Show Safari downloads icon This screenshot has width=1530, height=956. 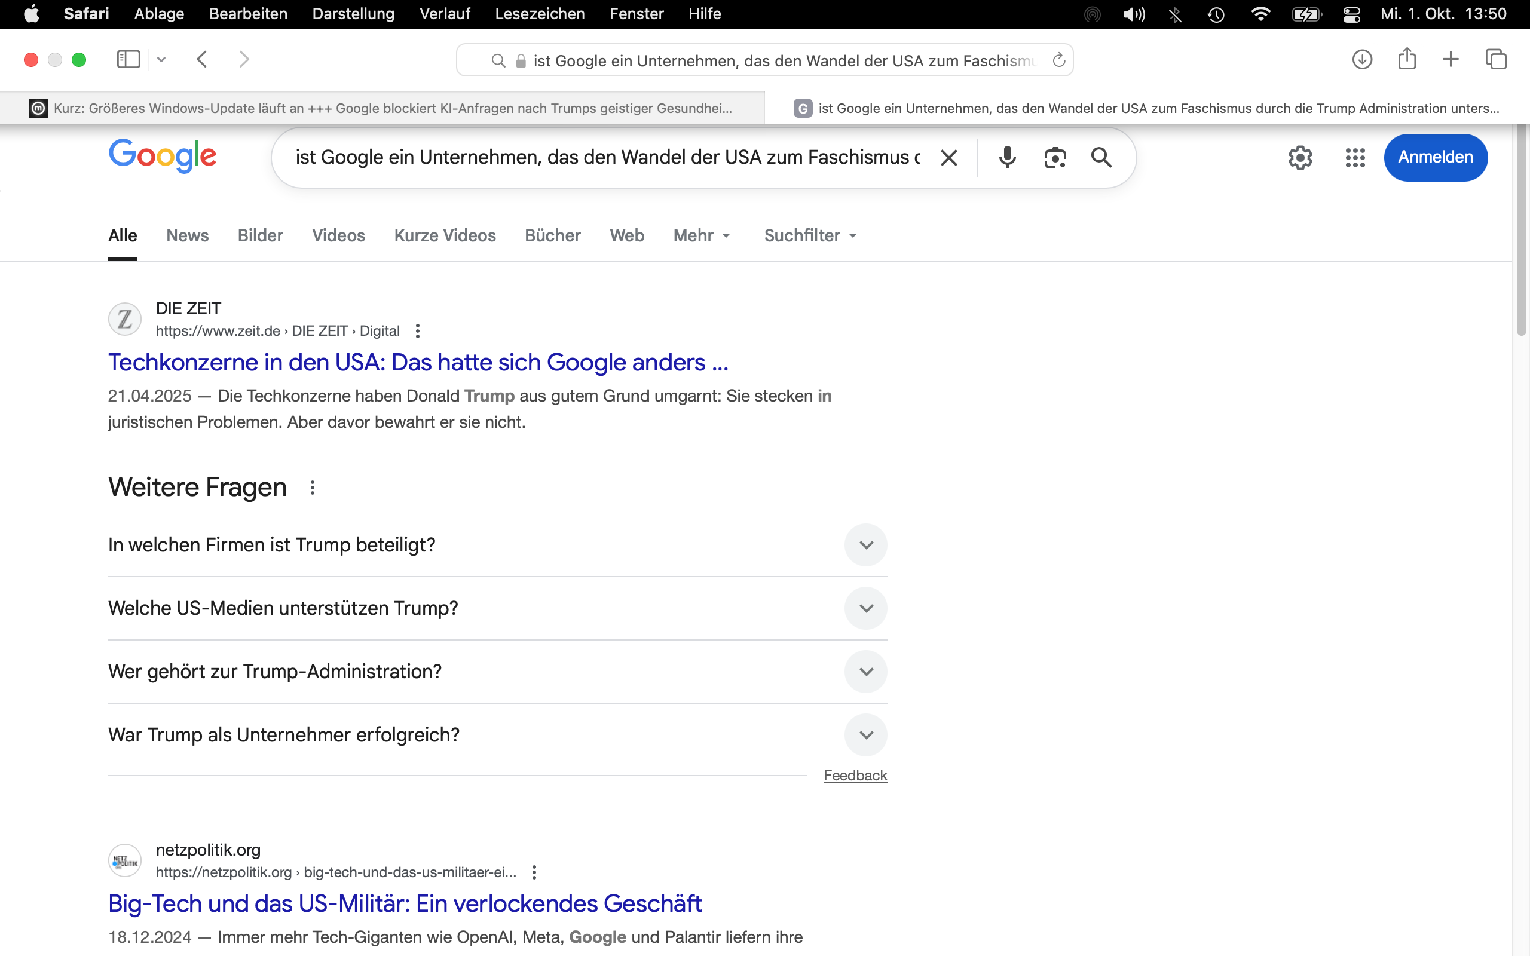coord(1362,59)
